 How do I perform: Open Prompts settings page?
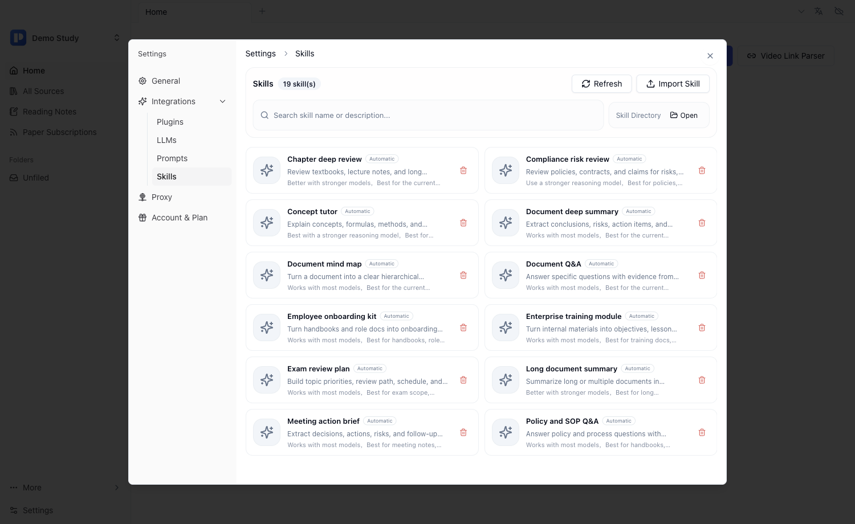(x=192, y=158)
